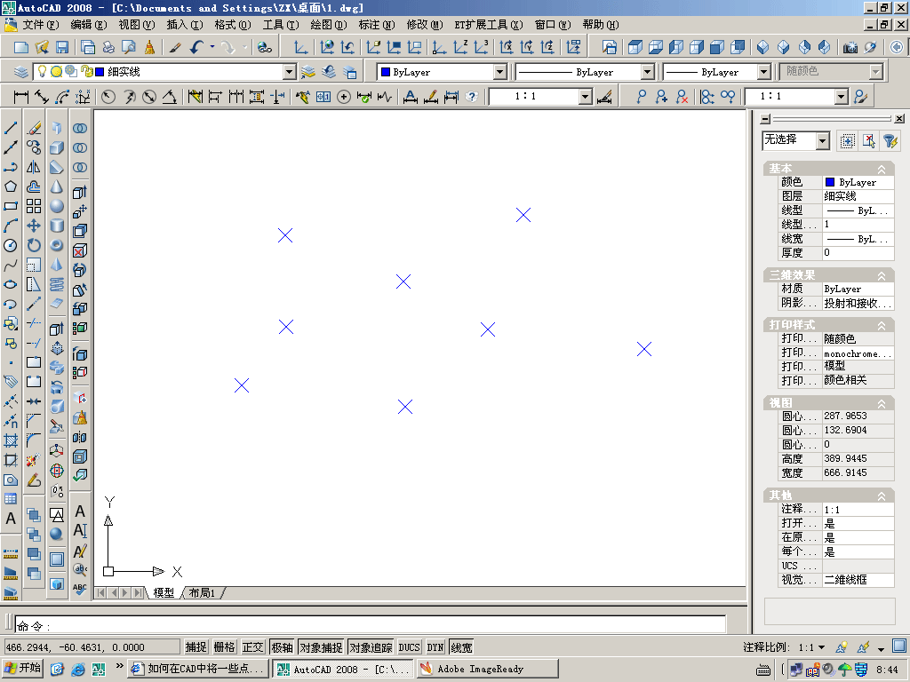Collapse the 三维效果 section
Image resolution: width=910 pixels, height=682 pixels.
point(882,275)
